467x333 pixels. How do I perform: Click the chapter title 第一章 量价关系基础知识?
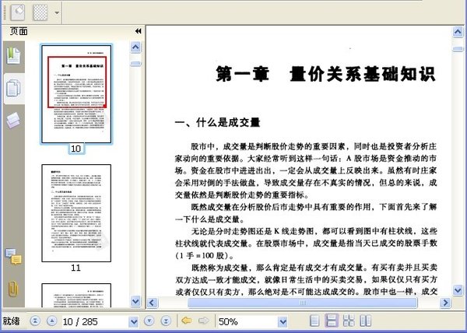point(326,74)
